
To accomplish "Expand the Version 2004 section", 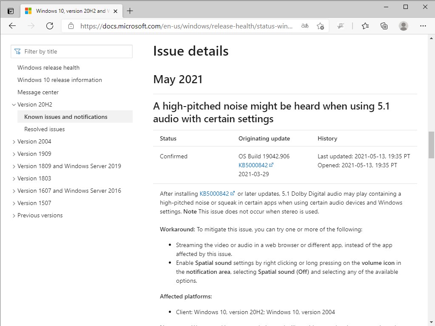I will 14,141.
